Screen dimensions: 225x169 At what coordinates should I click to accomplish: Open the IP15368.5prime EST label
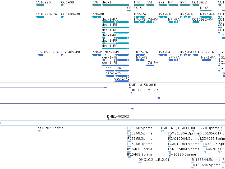click(x=140, y=133)
